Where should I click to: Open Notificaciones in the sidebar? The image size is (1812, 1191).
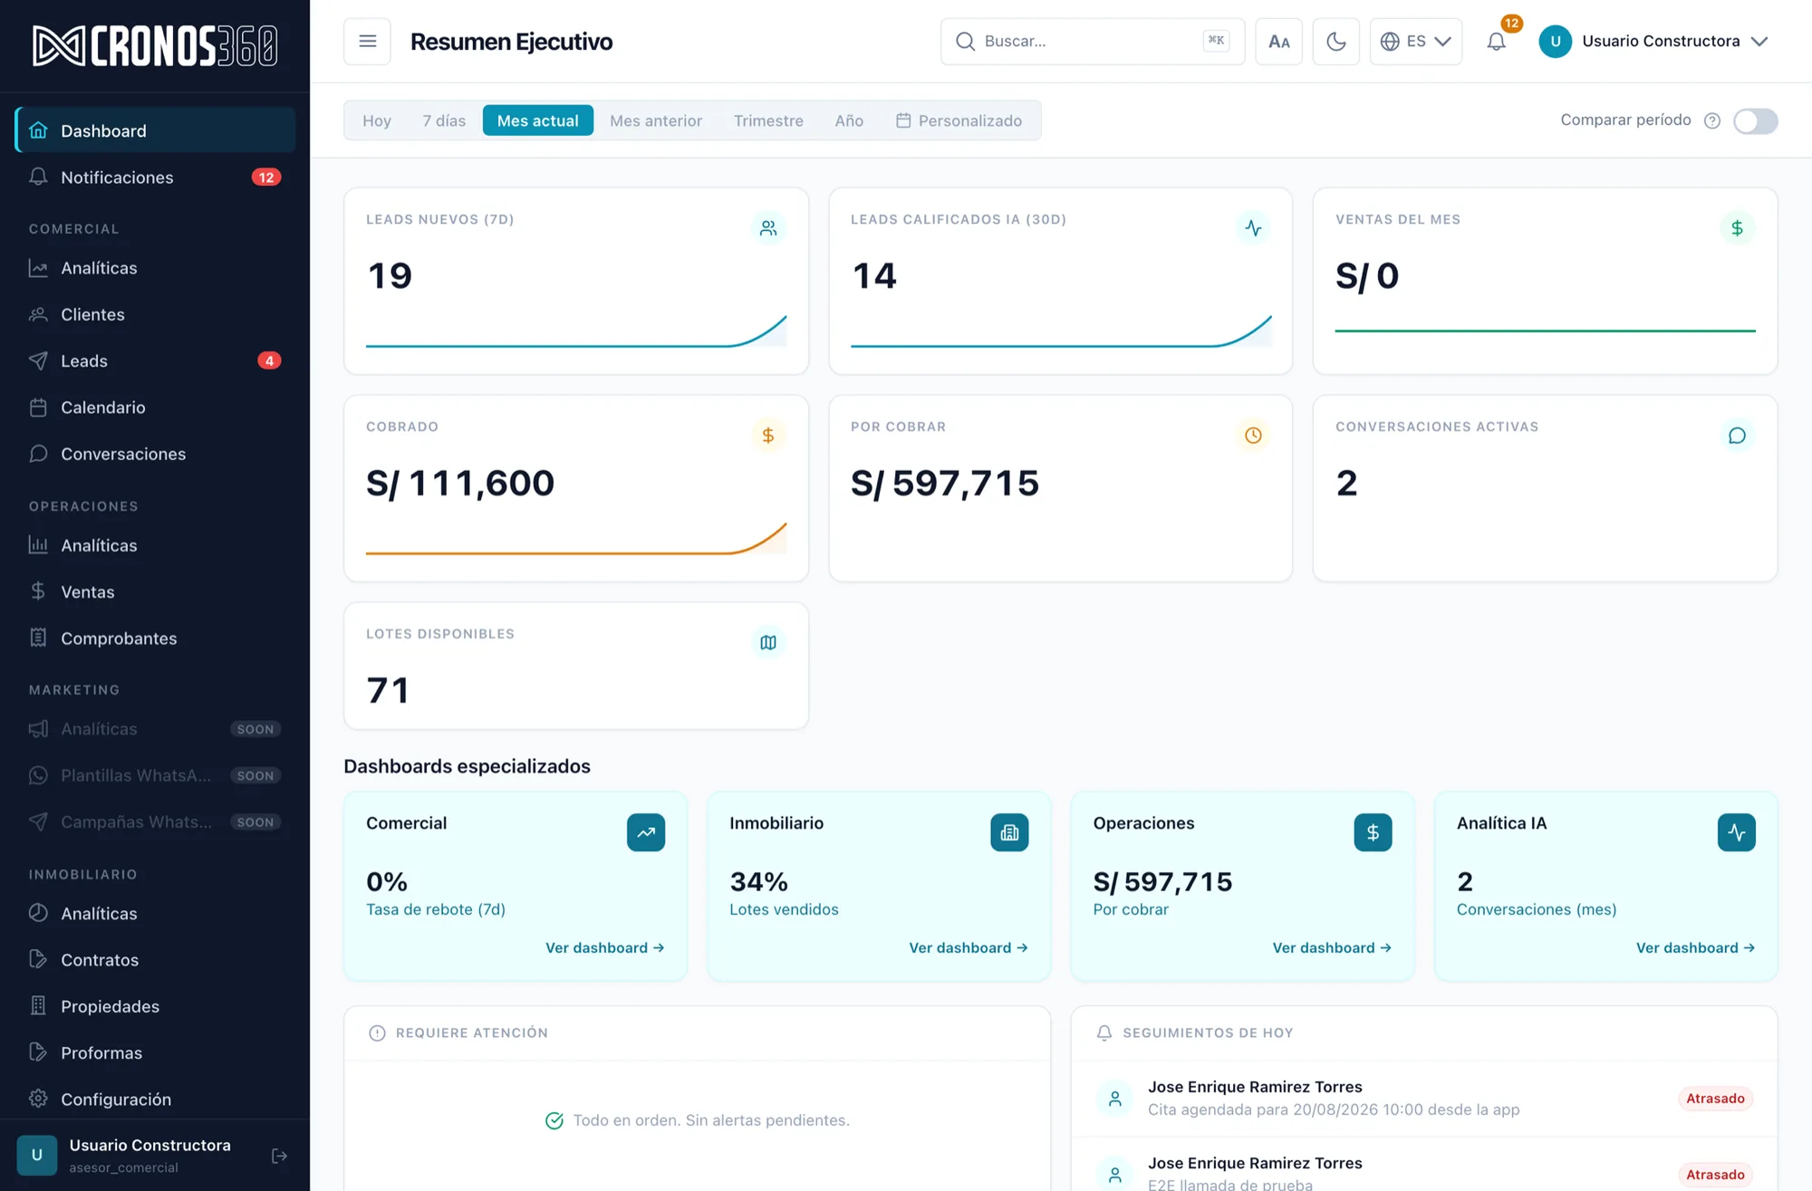[155, 178]
